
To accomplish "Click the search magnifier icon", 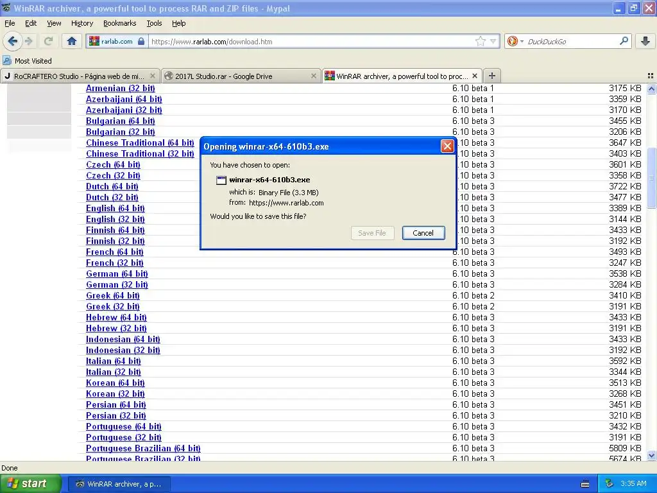I will (624, 41).
